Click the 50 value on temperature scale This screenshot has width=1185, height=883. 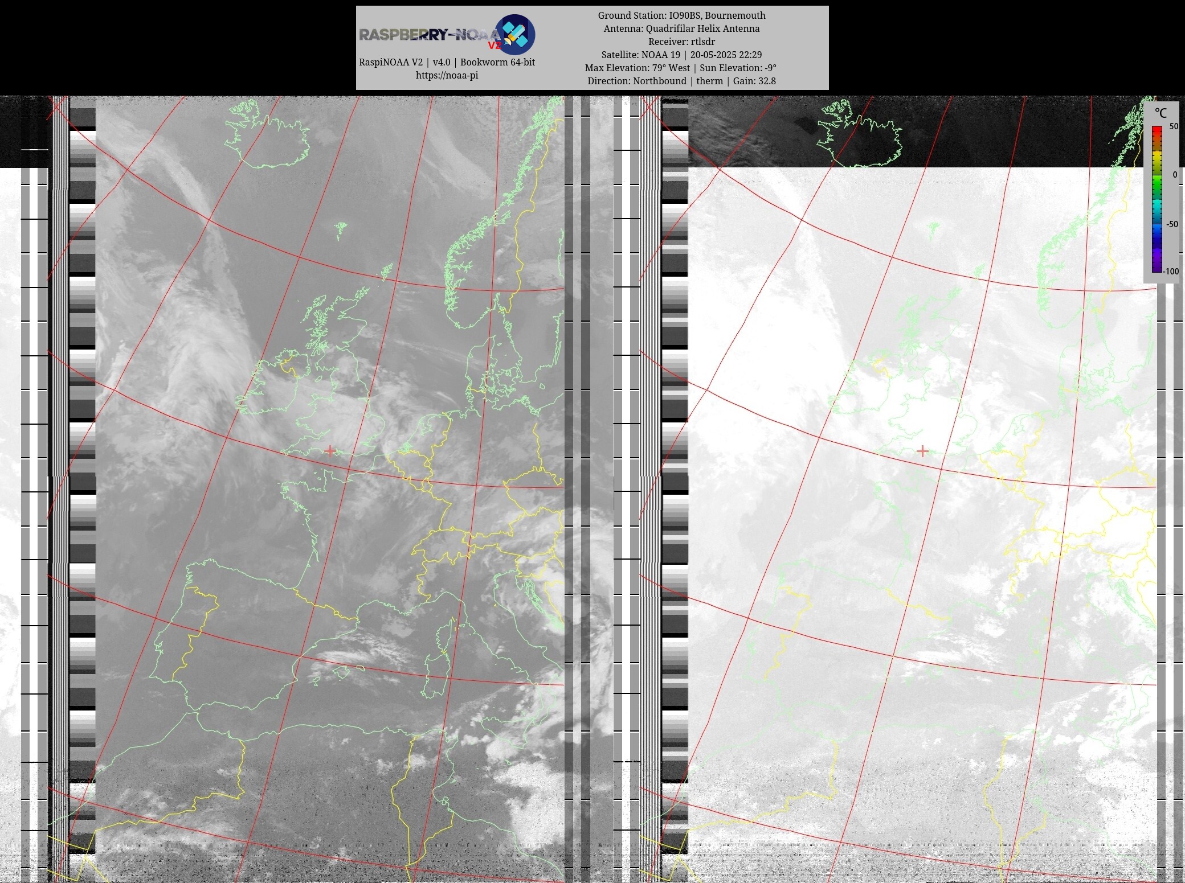(1174, 126)
